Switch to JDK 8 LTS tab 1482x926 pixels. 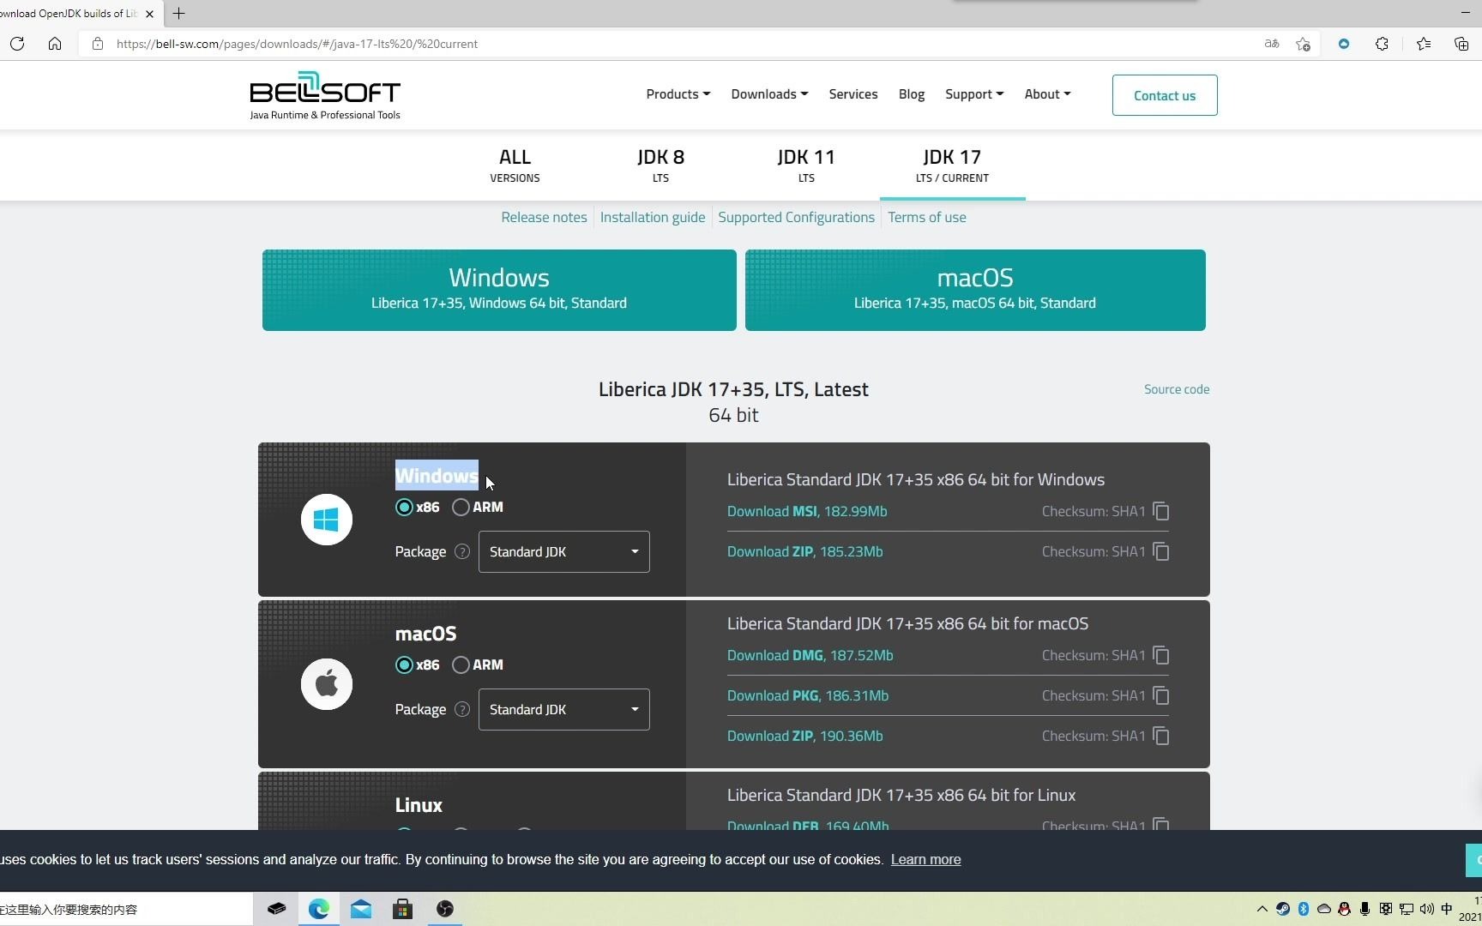660,165
